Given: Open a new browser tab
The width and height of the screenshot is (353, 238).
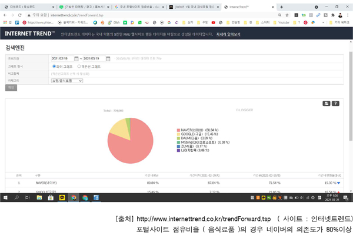Looking at the screenshot, I should click(281, 7).
